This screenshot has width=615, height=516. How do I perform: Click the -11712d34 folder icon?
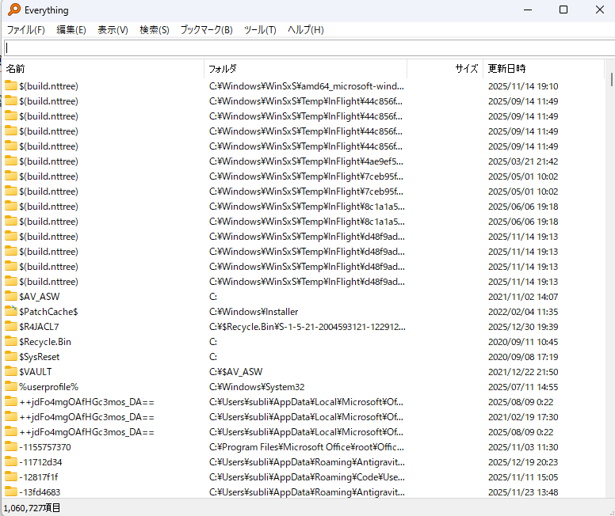(11, 461)
